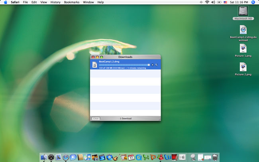Open the File menu
Image resolution: width=259 pixels, height=162 pixels.
point(25,2)
